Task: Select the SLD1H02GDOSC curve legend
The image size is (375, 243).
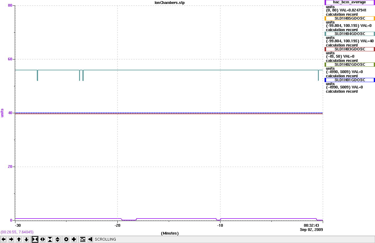Action: pos(350,65)
